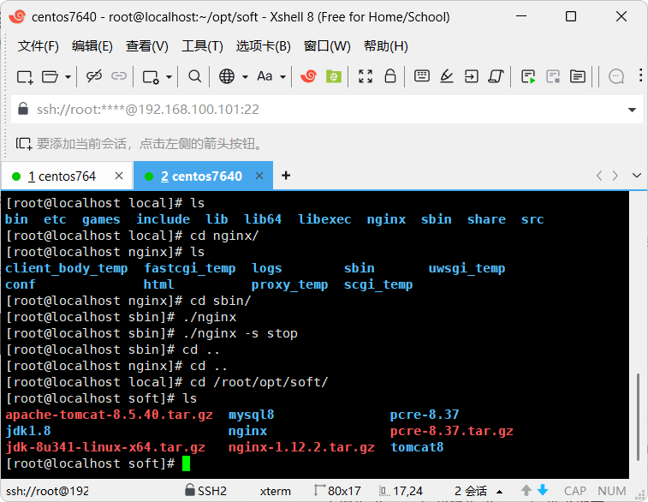This screenshot has width=648, height=502.
Task: Click the Open session folder icon
Action: pyautogui.click(x=50, y=77)
